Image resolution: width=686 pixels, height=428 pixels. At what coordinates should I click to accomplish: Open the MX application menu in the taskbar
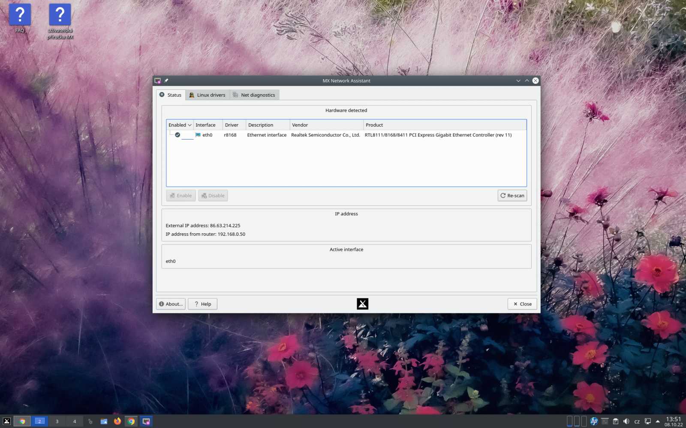coord(7,421)
